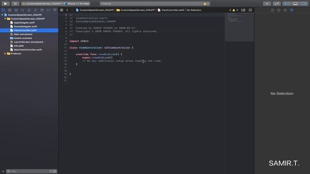Screen dimensions: 310x174
Task: Show the Symbol navigator
Action: tap(16, 10)
